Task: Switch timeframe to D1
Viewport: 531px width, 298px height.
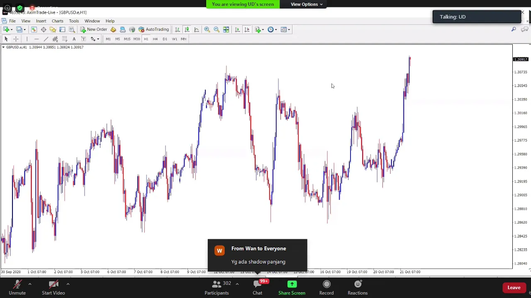Action: point(165,39)
